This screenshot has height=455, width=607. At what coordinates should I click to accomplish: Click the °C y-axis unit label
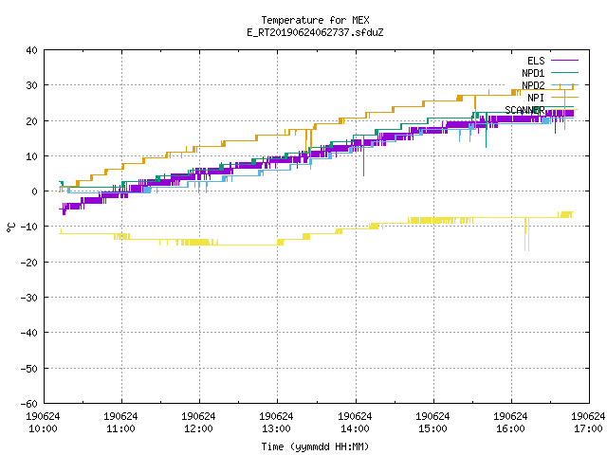pos(10,227)
